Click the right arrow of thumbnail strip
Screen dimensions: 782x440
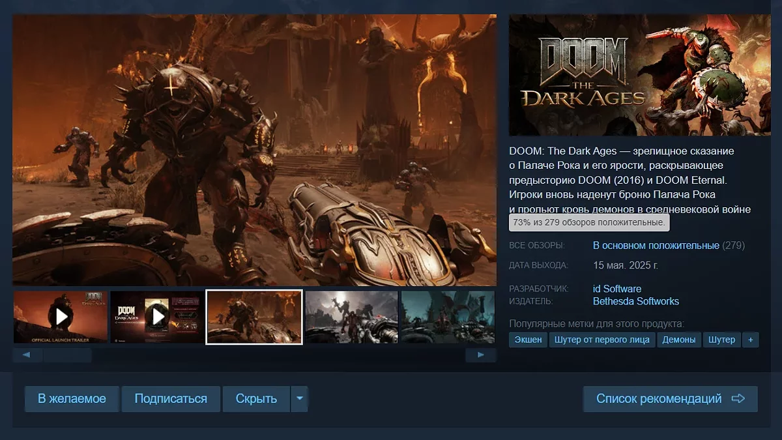(x=481, y=355)
